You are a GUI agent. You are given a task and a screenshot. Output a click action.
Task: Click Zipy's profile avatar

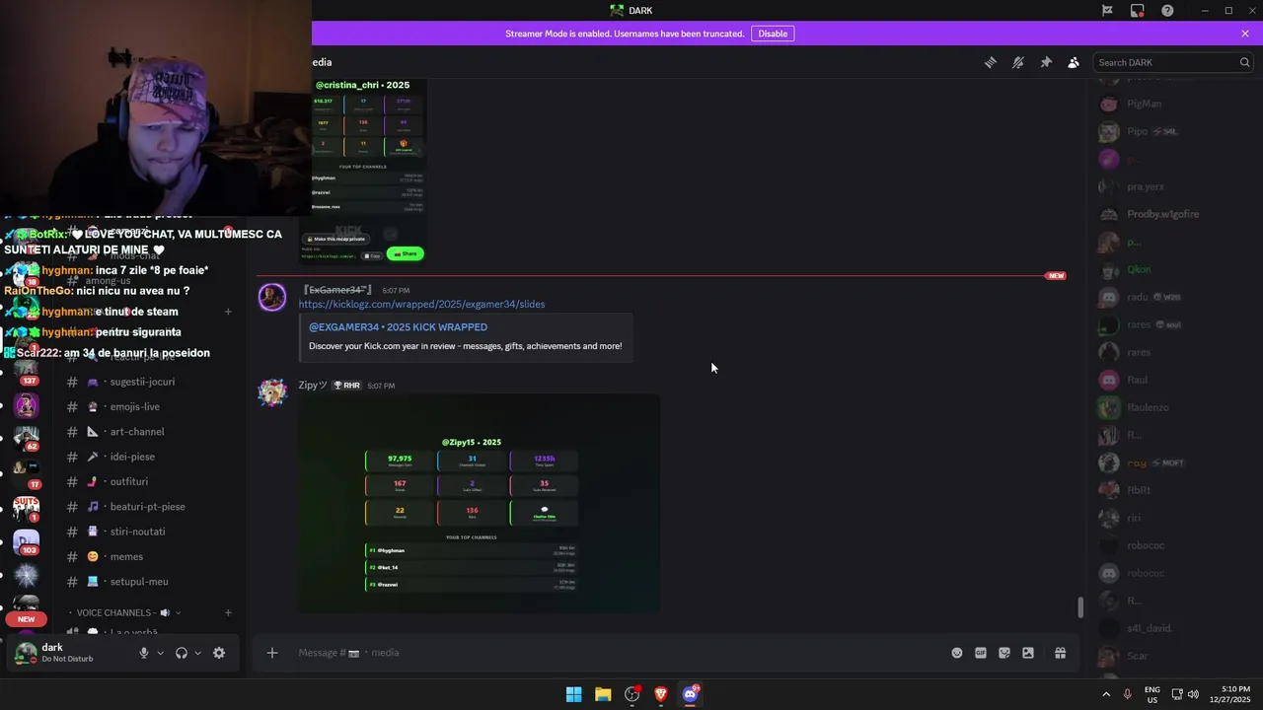(x=272, y=391)
